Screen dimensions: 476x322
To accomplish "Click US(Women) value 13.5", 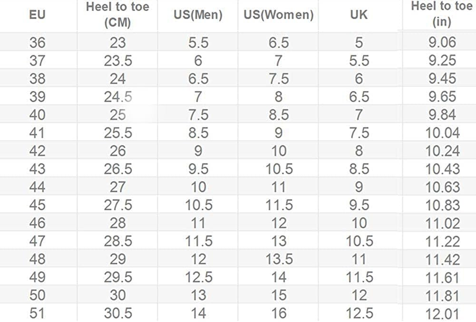I will click(279, 260).
